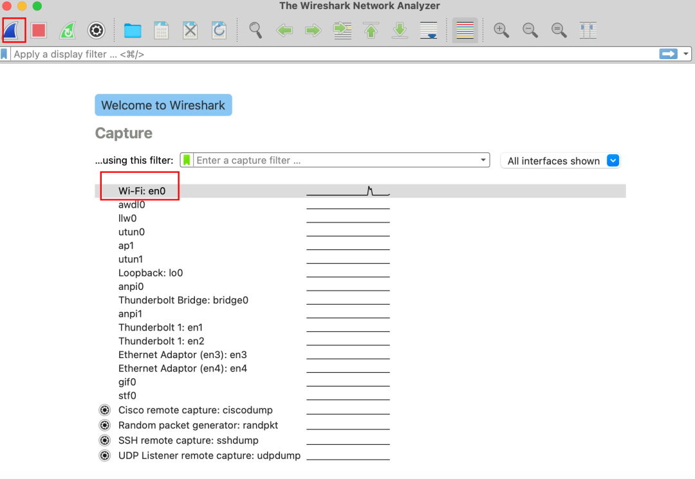This screenshot has width=695, height=479.
Task: Select Ethernet Adaptor (en4): en4 interface
Action: pyautogui.click(x=182, y=369)
